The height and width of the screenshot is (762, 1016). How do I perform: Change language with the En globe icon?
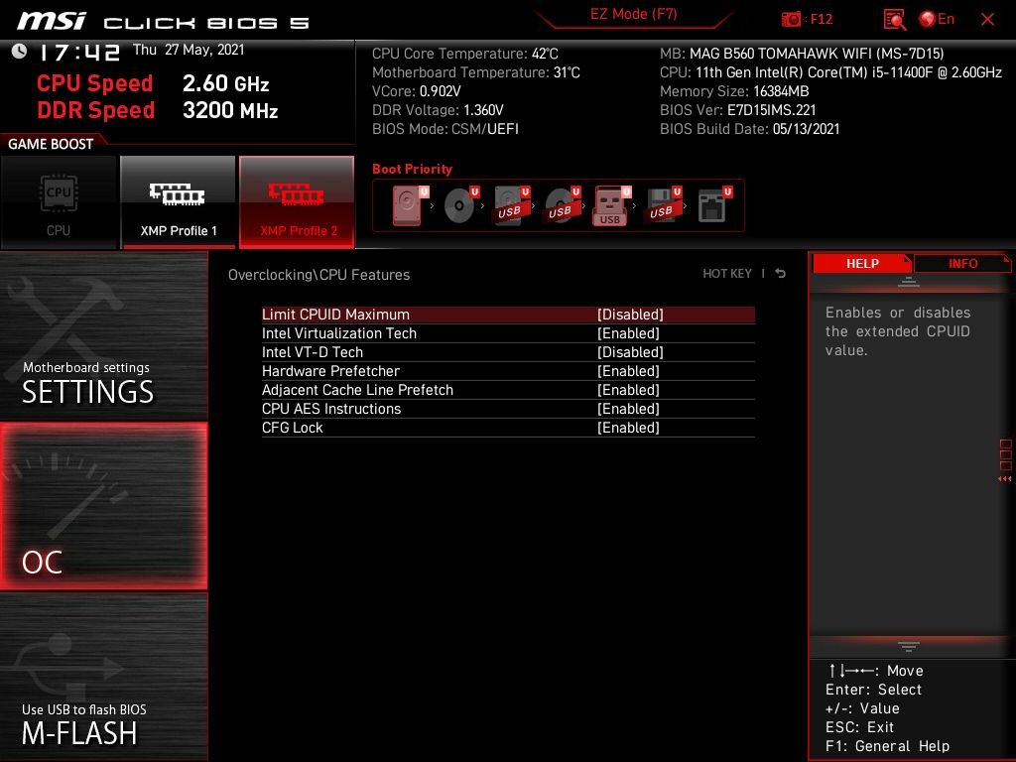937,20
